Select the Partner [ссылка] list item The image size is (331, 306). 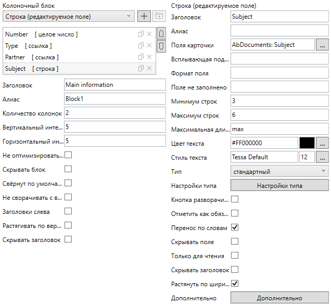pyautogui.click(x=32, y=57)
